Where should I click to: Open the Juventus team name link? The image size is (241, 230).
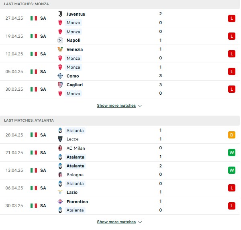pyautogui.click(x=76, y=14)
